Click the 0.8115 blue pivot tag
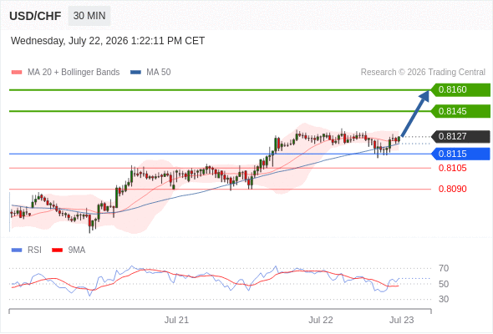 coord(460,154)
